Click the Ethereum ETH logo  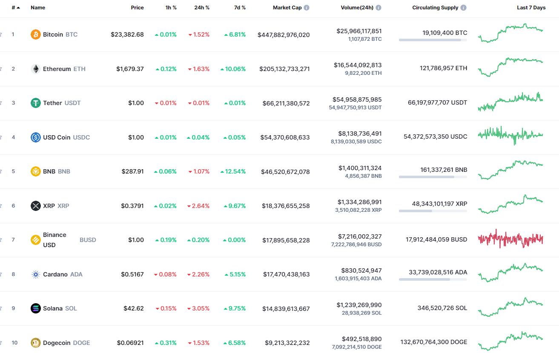35,68
